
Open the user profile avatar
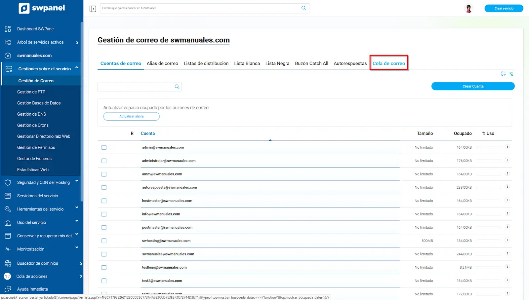click(x=468, y=9)
